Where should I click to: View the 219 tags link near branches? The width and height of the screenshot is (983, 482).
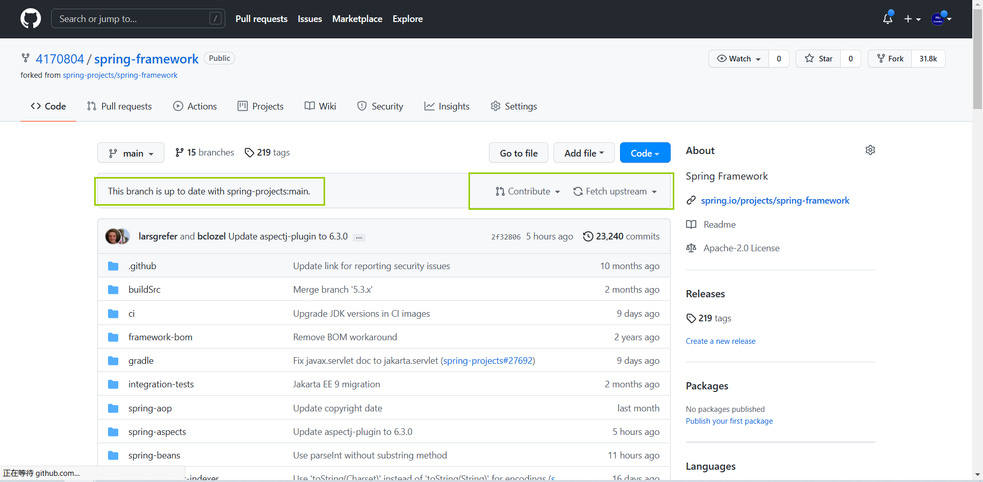coord(267,152)
